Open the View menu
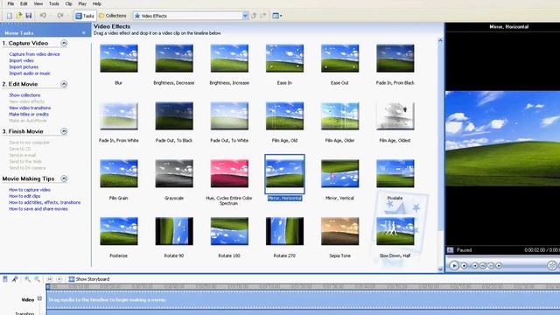 pyautogui.click(x=38, y=3)
